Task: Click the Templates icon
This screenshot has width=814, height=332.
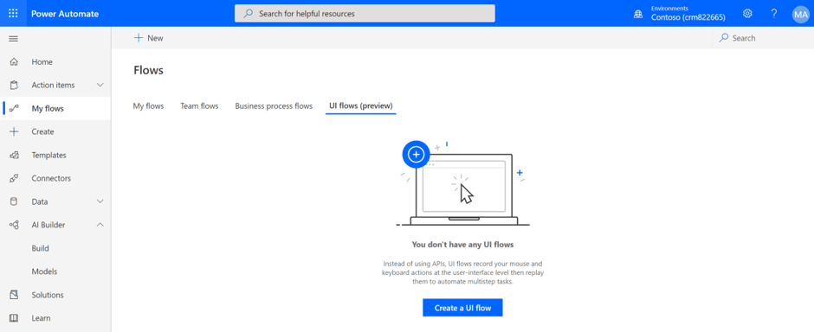Action: tap(14, 155)
